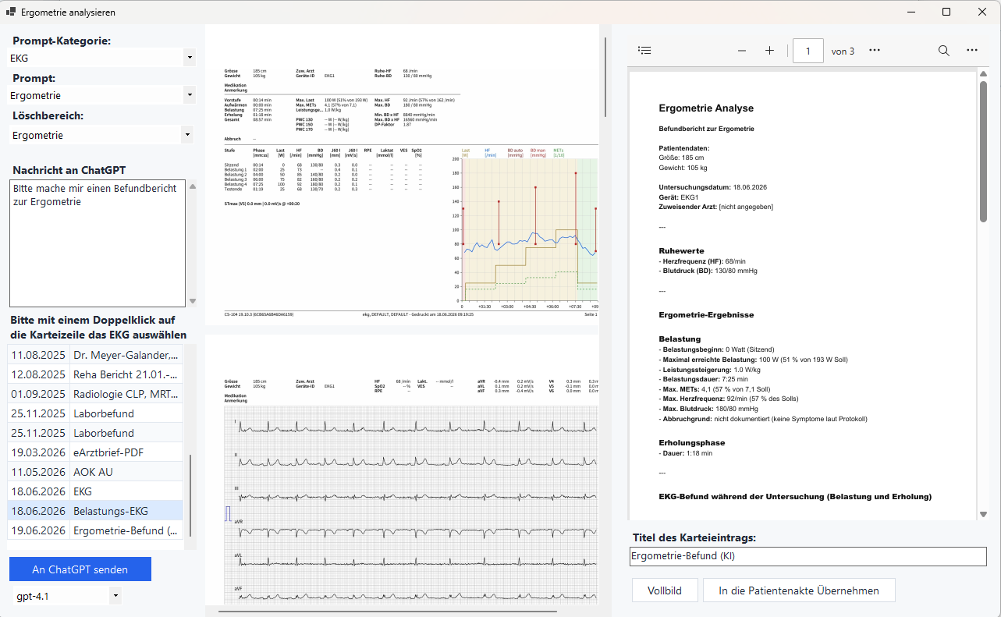
Task: Click the message box scroll-up arrow
Action: [193, 186]
